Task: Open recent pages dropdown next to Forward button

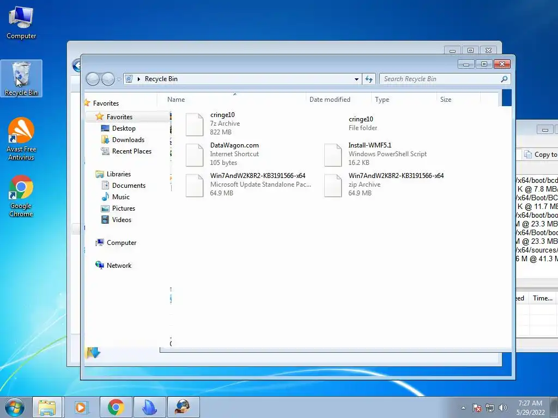Action: (119, 79)
